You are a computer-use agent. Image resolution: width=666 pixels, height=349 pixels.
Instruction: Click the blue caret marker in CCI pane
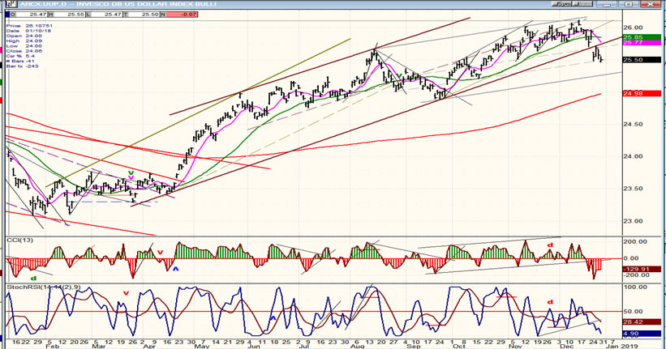pos(175,269)
